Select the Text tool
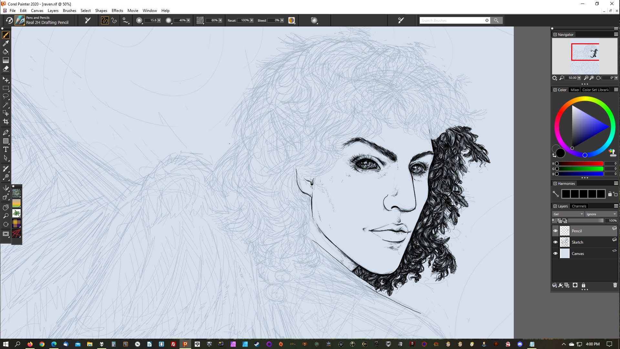Image resolution: width=620 pixels, height=349 pixels. click(6, 149)
